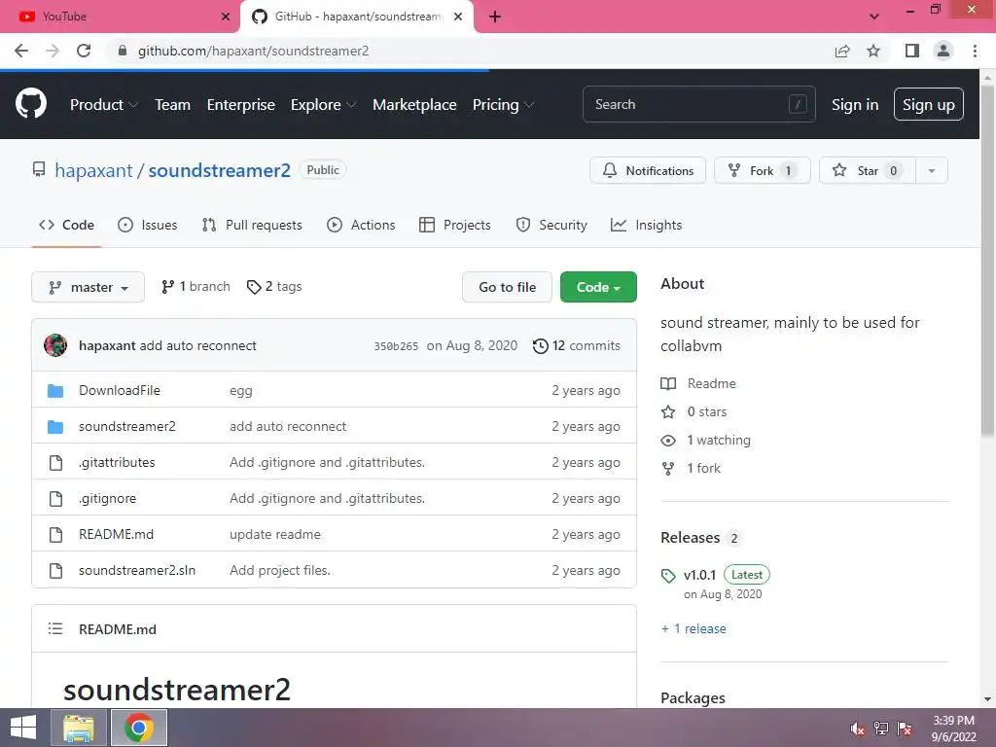Viewport: 996px width, 747px height.
Task: Switch to the YouTube tab
Action: (x=119, y=17)
